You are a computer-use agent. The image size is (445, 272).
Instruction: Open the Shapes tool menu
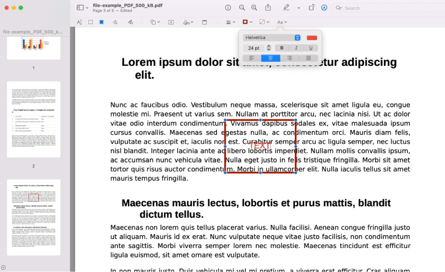tap(155, 22)
